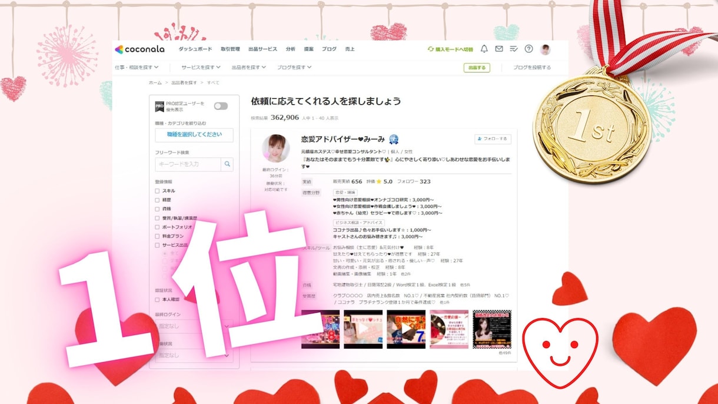Screen dimensions: 718x404
Task: Open the first portfolio video thumbnail
Action: (x=320, y=329)
